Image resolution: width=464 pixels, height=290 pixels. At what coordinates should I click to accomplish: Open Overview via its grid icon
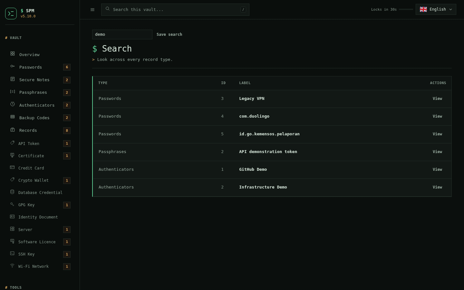point(13,53)
